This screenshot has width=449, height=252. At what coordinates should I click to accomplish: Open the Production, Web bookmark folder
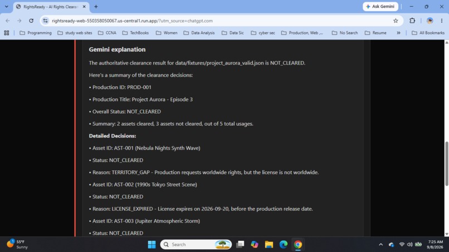302,33
